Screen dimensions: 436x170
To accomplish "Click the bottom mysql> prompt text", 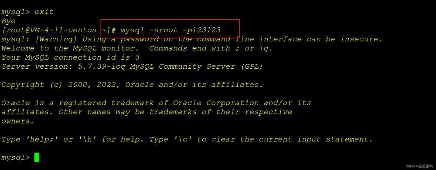I will tap(16, 157).
